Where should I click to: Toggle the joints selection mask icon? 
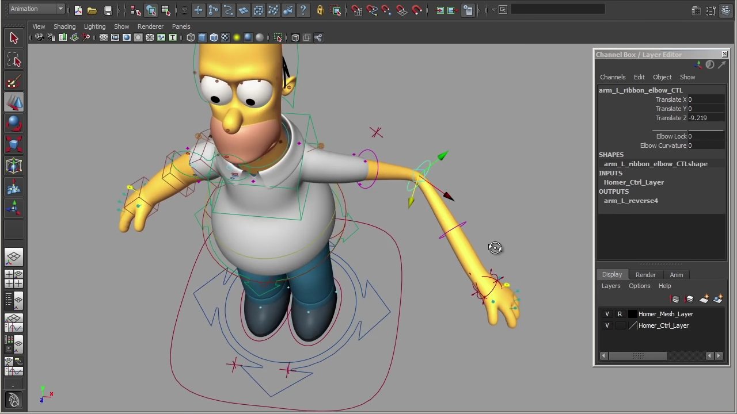(x=213, y=10)
